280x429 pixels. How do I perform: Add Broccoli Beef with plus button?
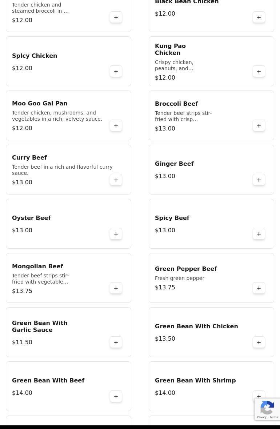[x=259, y=126]
